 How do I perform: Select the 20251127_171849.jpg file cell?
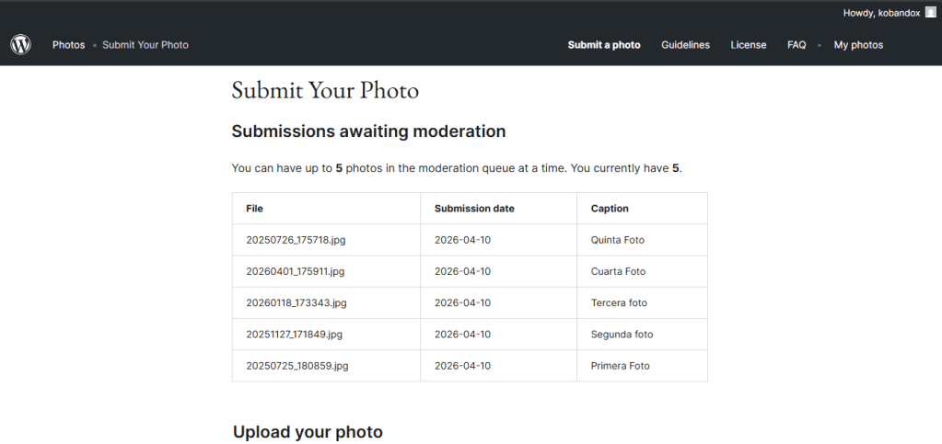(x=295, y=334)
